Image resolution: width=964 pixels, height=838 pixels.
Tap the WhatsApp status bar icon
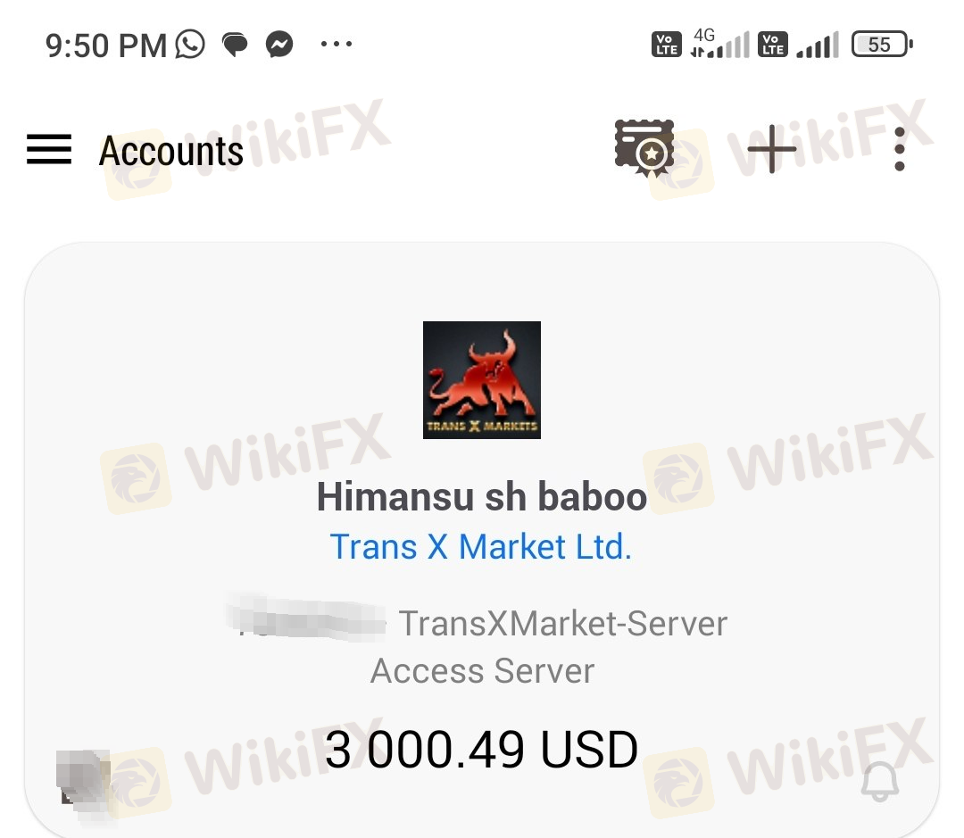(x=190, y=45)
